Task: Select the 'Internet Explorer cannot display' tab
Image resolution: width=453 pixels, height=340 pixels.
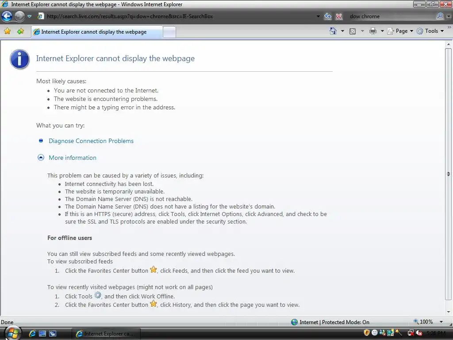Action: [97, 32]
